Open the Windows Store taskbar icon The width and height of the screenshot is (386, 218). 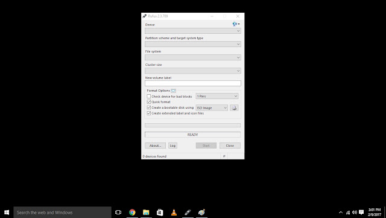pyautogui.click(x=160, y=213)
